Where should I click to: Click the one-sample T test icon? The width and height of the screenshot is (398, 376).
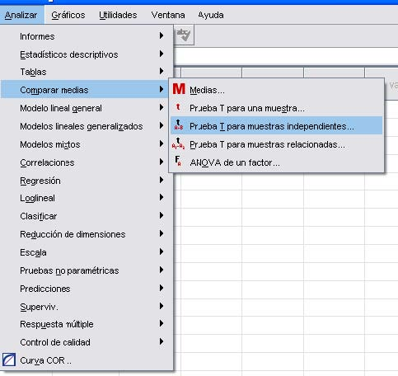(178, 107)
